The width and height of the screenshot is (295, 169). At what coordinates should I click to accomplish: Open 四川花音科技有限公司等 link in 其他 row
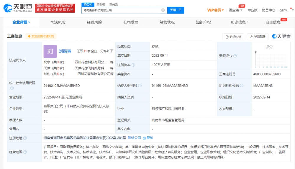[x=95, y=74]
